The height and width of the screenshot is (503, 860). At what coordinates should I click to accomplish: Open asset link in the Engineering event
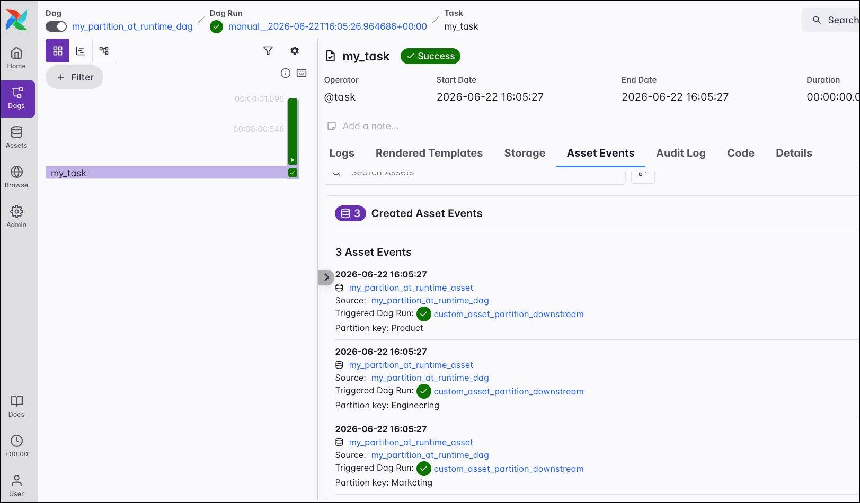click(x=411, y=365)
